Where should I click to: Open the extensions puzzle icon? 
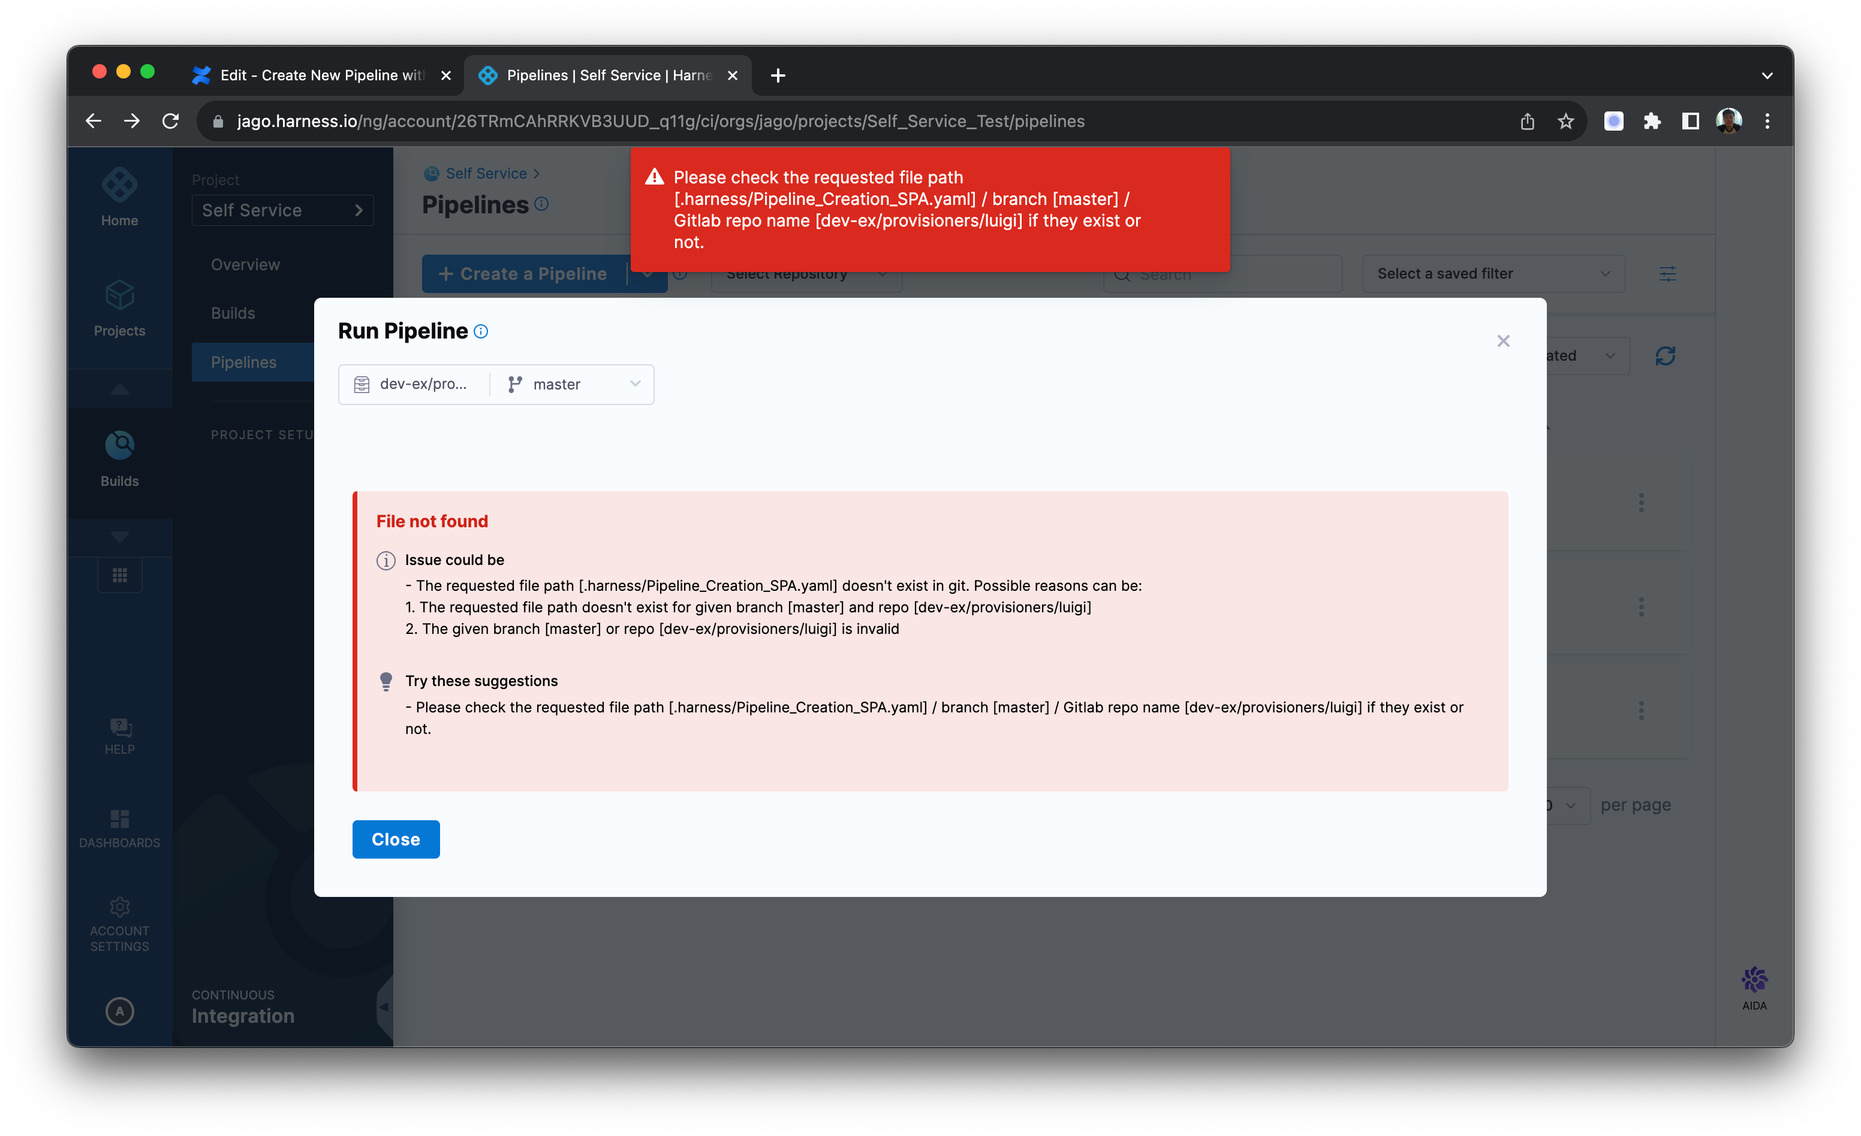1651,121
